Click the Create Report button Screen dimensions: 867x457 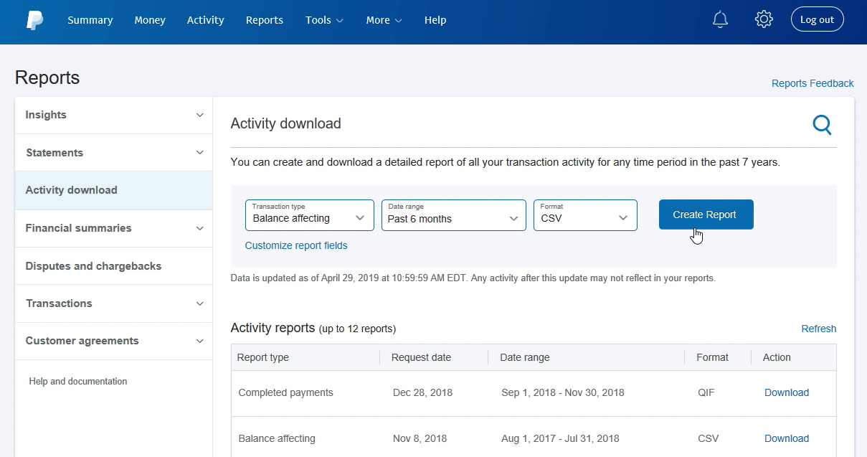[706, 215]
